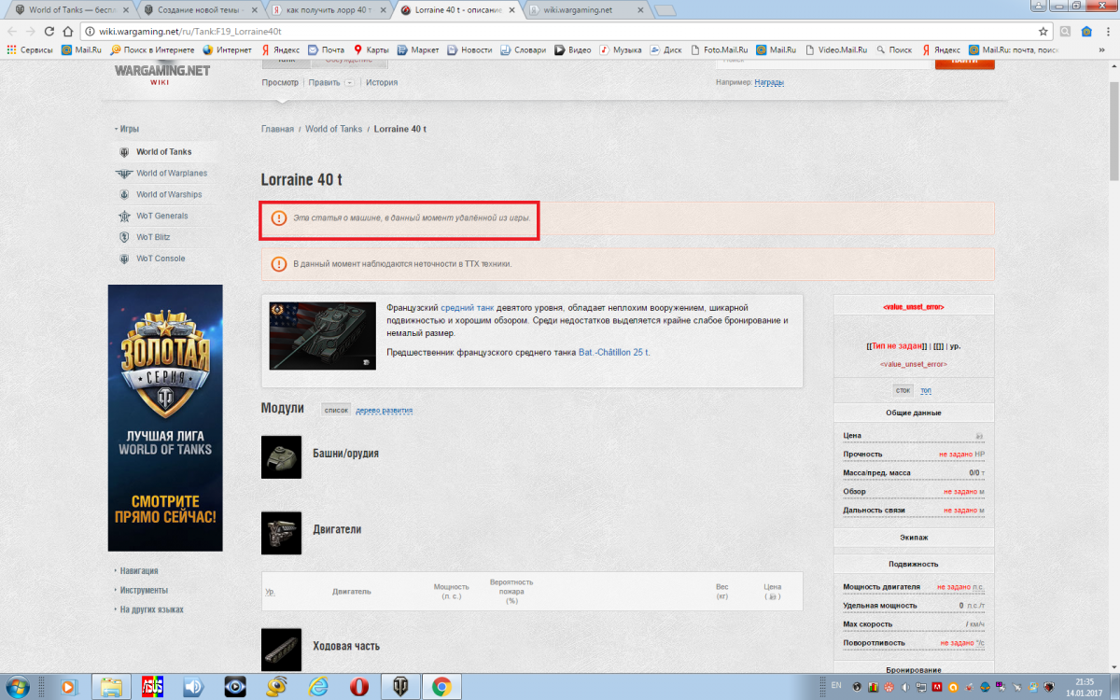1120x700 pixels.
Task: Switch modules view to список
Action: point(336,410)
